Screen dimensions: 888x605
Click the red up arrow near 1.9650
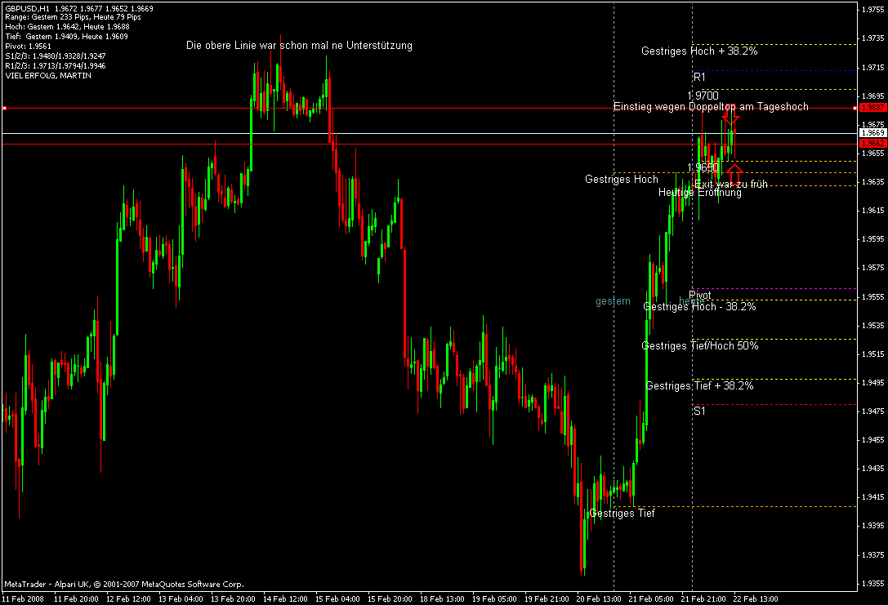coord(734,174)
